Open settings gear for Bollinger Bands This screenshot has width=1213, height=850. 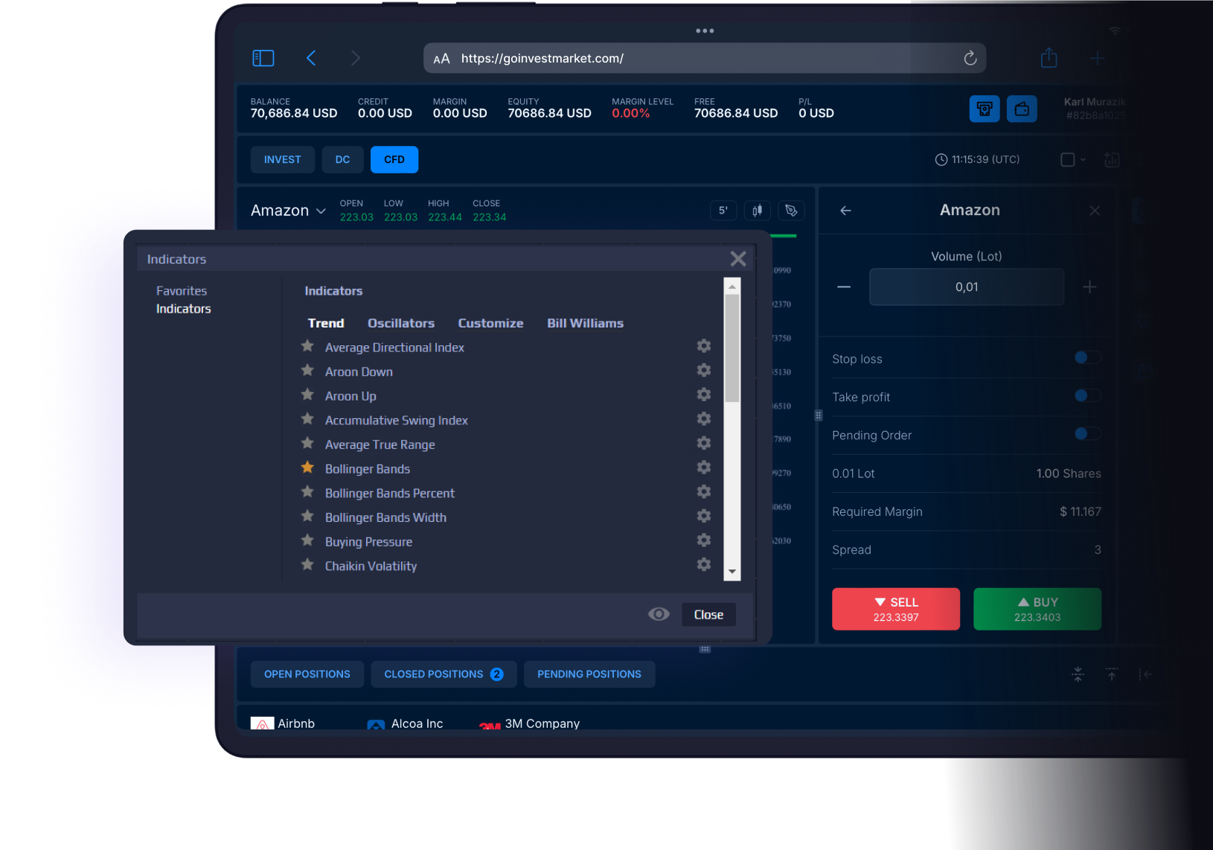tap(704, 467)
